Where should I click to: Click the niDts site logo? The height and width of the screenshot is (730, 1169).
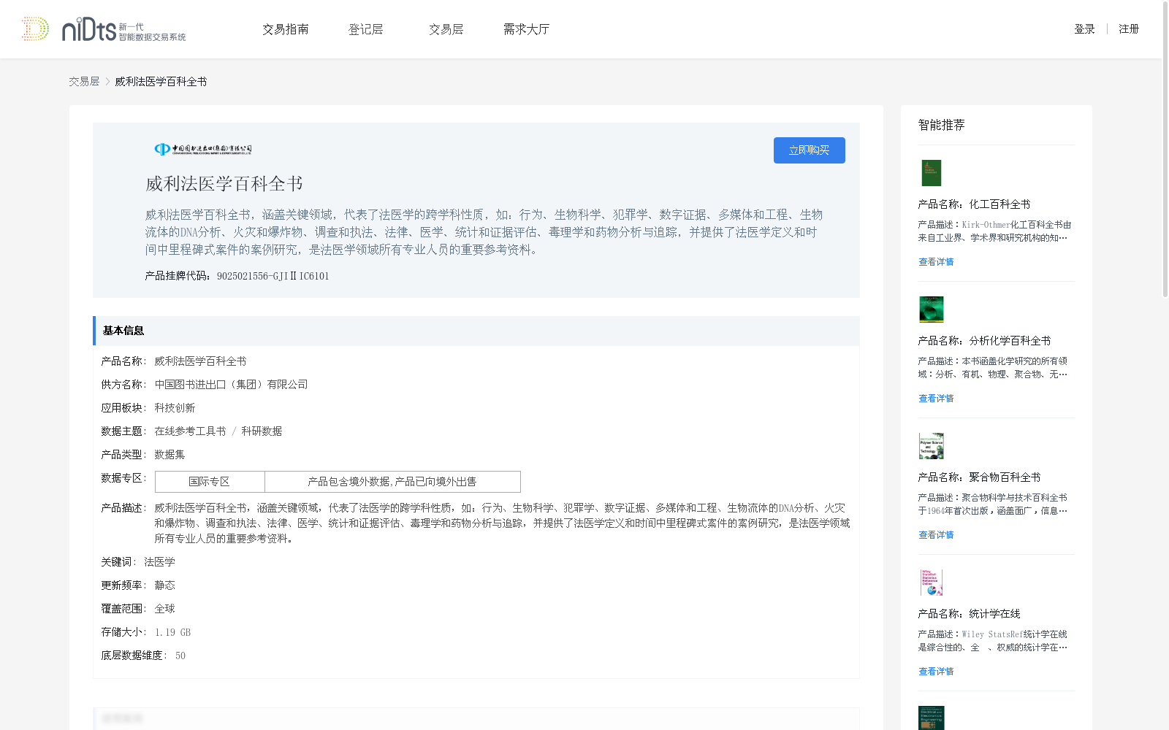[x=104, y=29]
